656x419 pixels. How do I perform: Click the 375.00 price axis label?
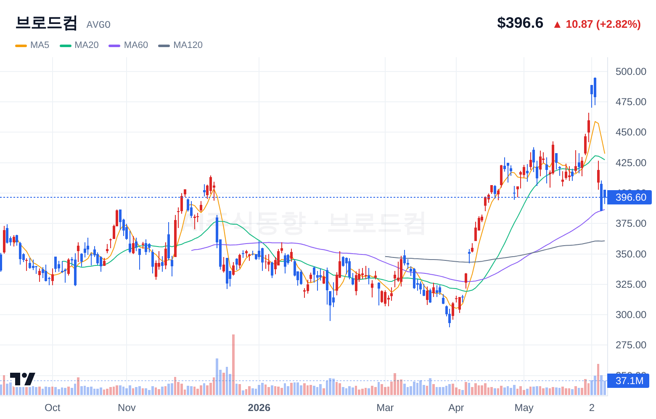click(631, 223)
